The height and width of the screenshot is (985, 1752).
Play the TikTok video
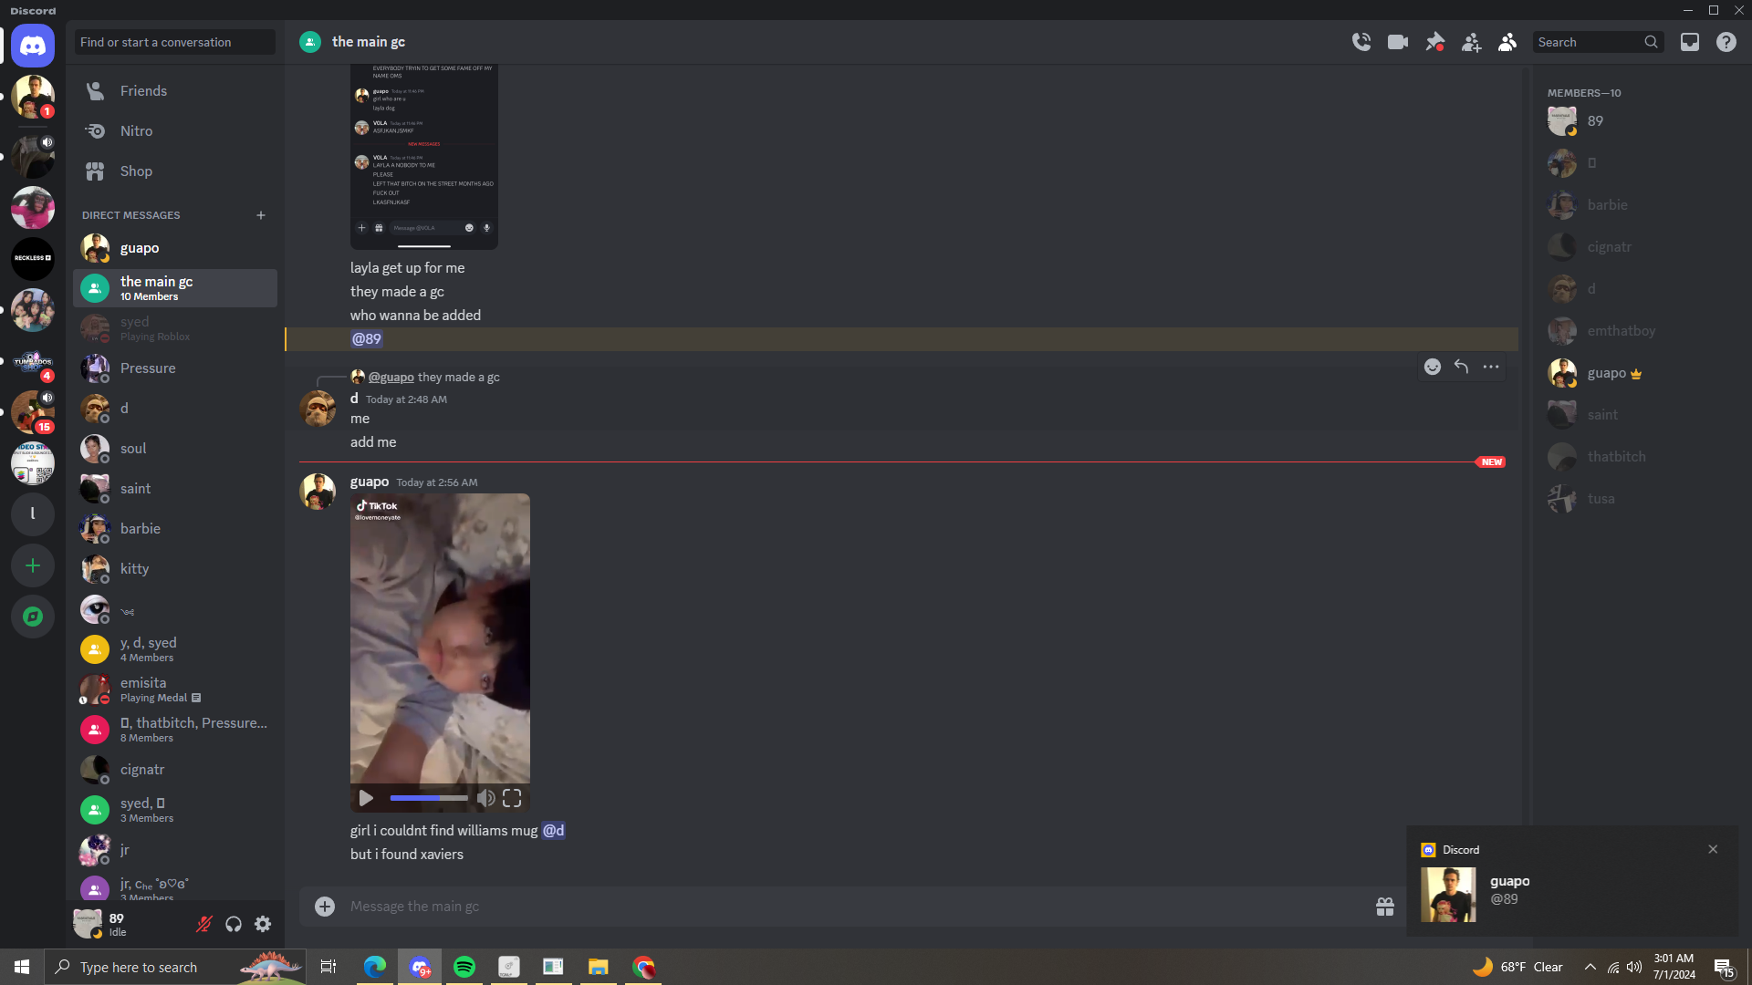click(x=366, y=799)
